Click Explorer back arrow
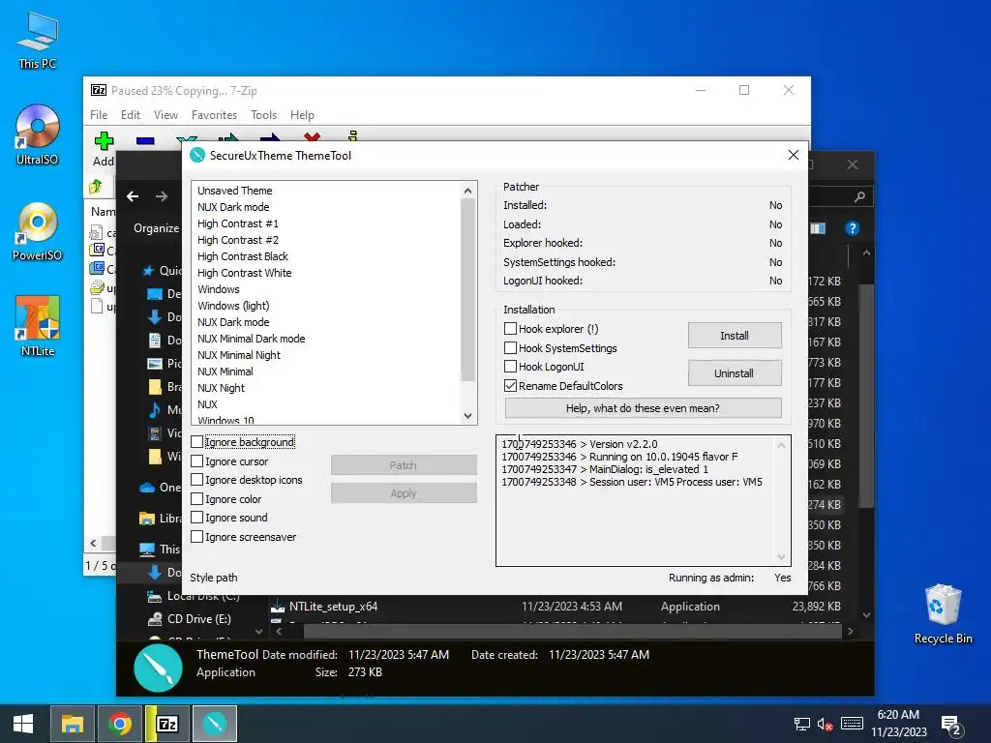This screenshot has height=743, width=991. pyautogui.click(x=133, y=196)
